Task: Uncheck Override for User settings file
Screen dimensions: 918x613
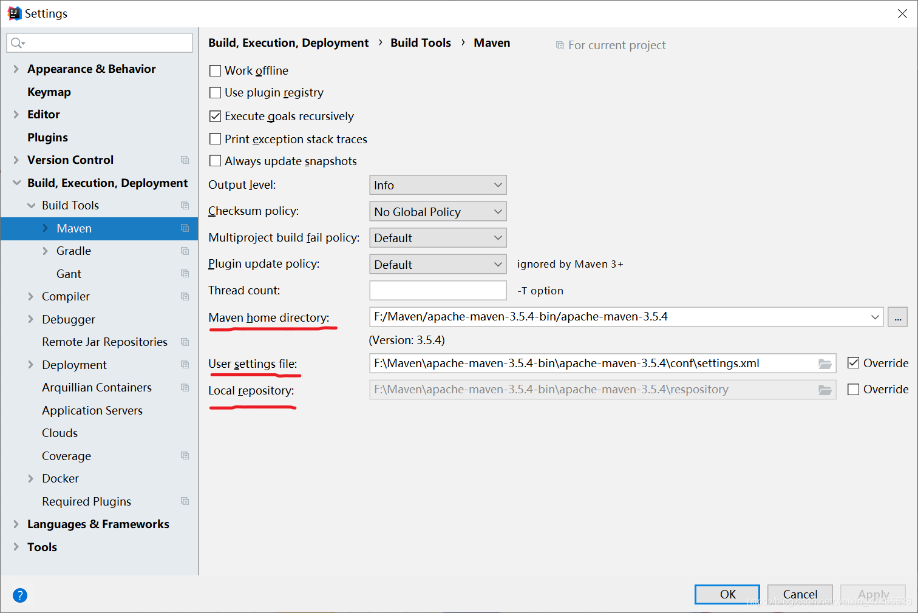Action: (x=853, y=363)
